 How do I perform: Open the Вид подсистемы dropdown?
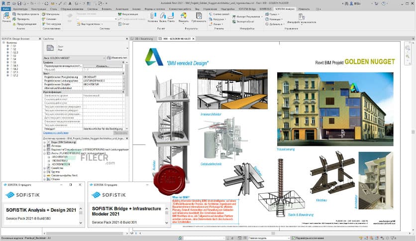[89, 24]
